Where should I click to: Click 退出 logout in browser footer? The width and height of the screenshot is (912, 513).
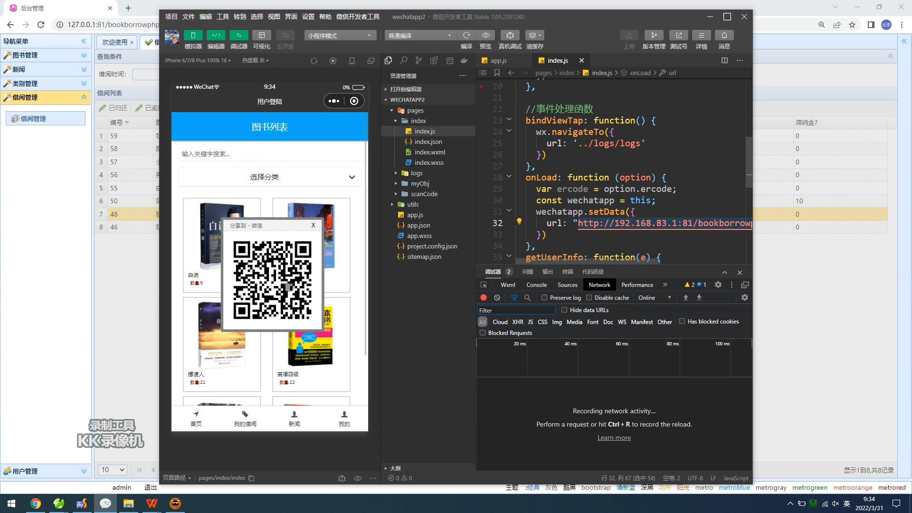tap(150, 487)
